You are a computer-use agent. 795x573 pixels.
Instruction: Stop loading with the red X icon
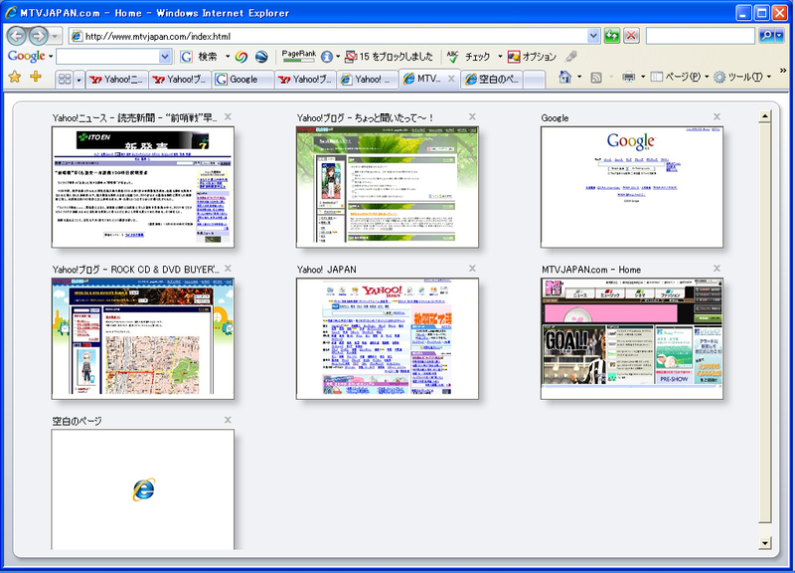click(631, 36)
